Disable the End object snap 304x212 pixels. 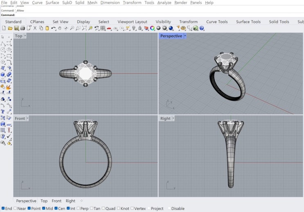pyautogui.click(x=3, y=208)
